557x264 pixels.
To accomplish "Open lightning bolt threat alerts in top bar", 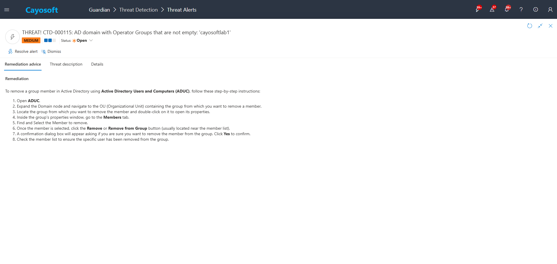I will tap(477, 10).
